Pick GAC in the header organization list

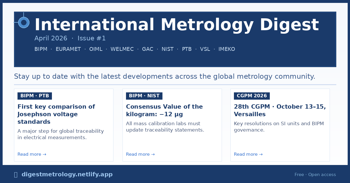point(148,49)
